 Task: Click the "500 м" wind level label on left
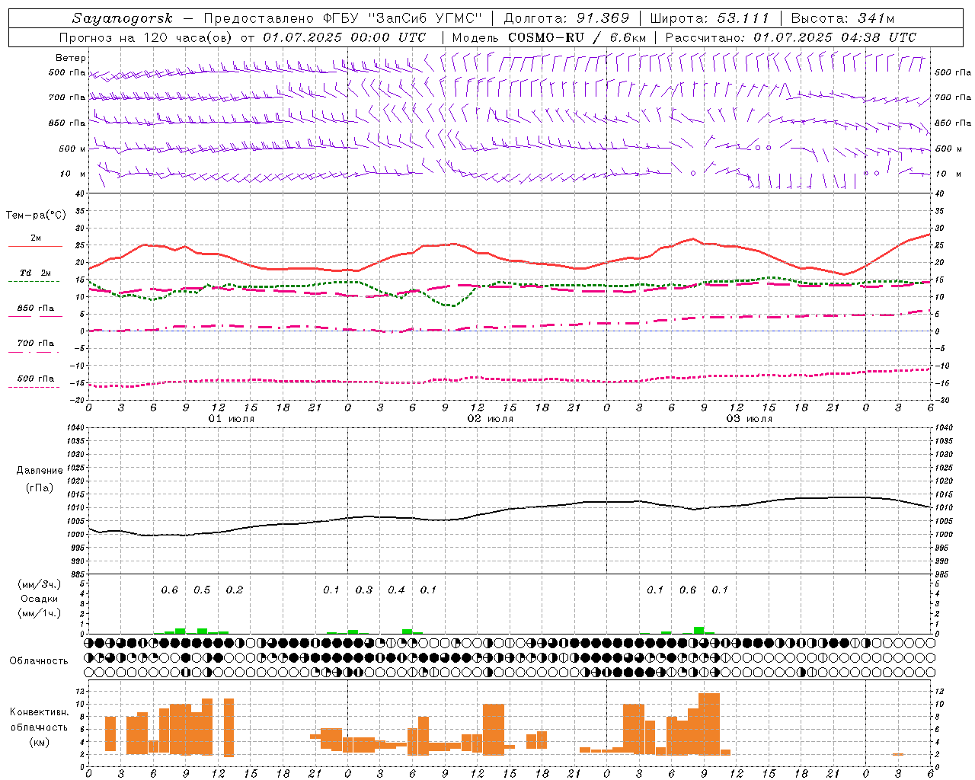click(x=72, y=149)
